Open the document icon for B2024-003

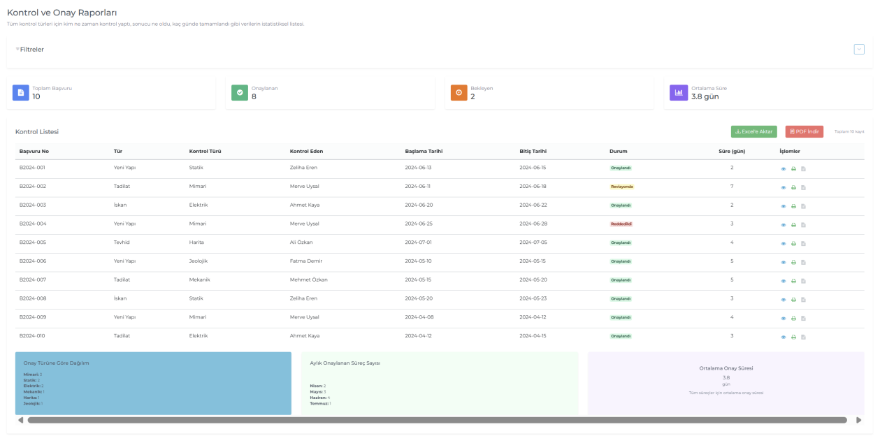tap(803, 206)
